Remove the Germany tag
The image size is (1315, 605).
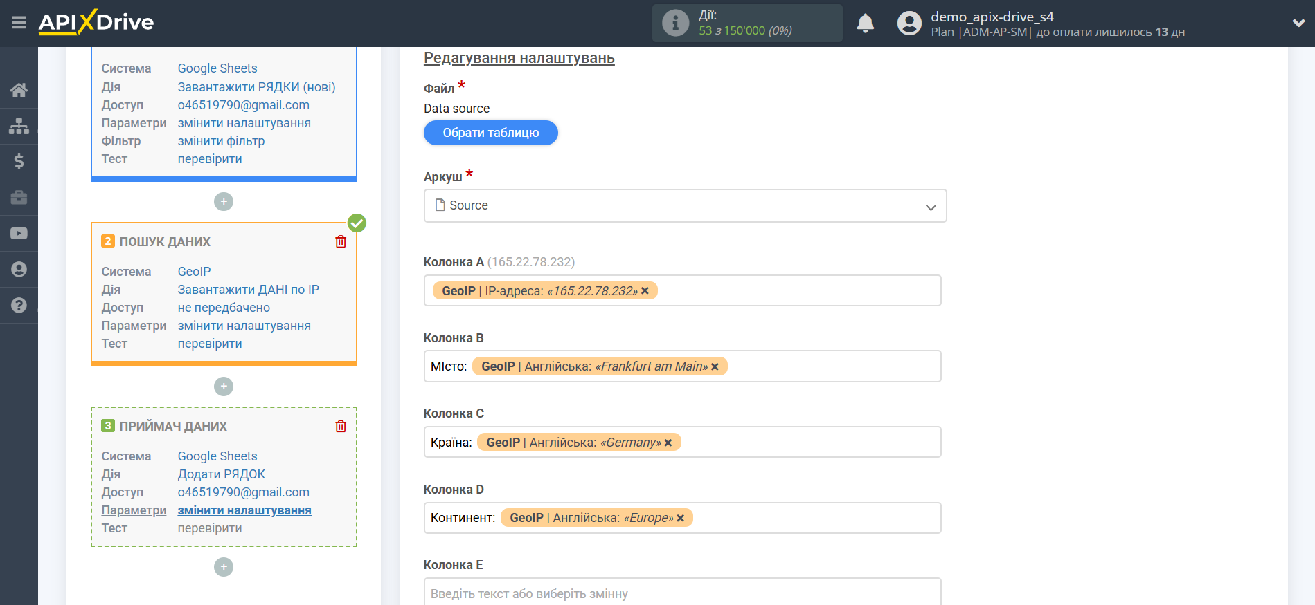point(668,443)
